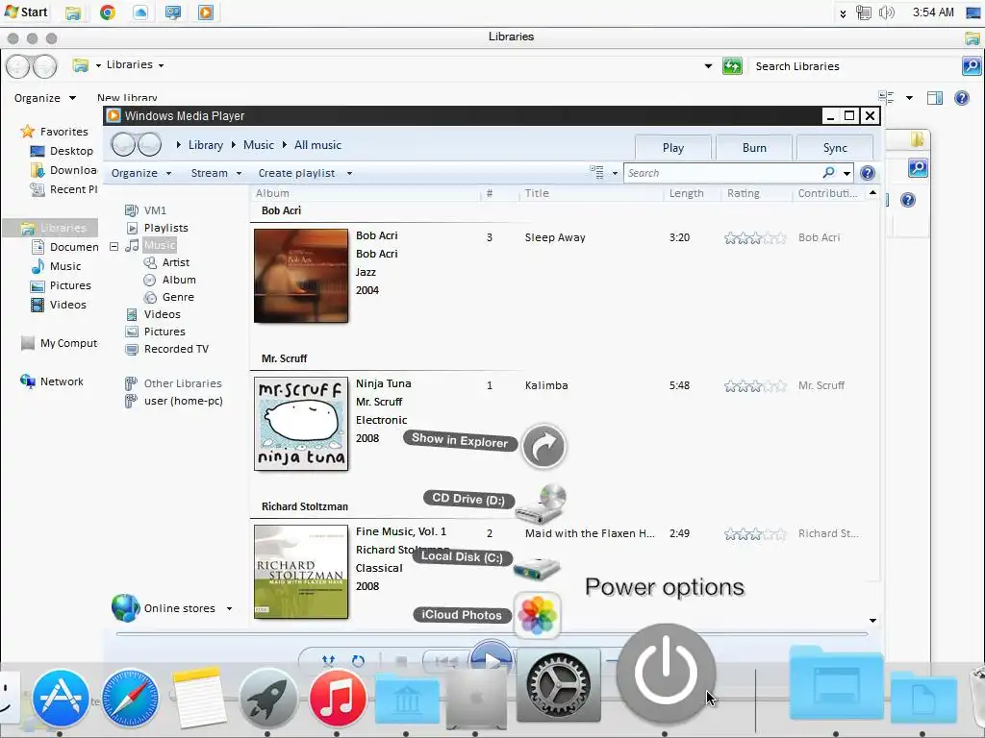Open Network in Libraries sidebar
The image size is (985, 738).
(62, 381)
